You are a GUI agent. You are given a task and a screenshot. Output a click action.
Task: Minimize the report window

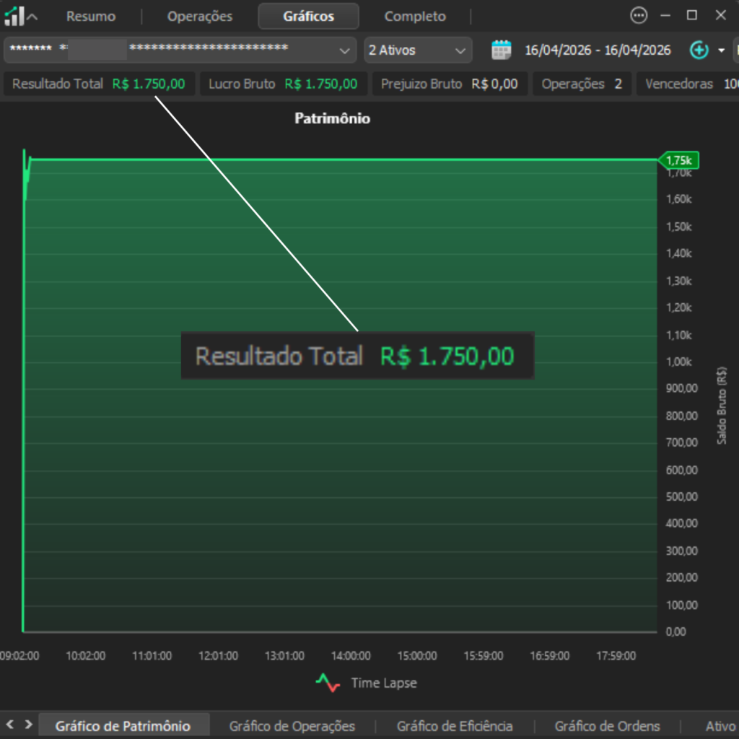(x=665, y=16)
